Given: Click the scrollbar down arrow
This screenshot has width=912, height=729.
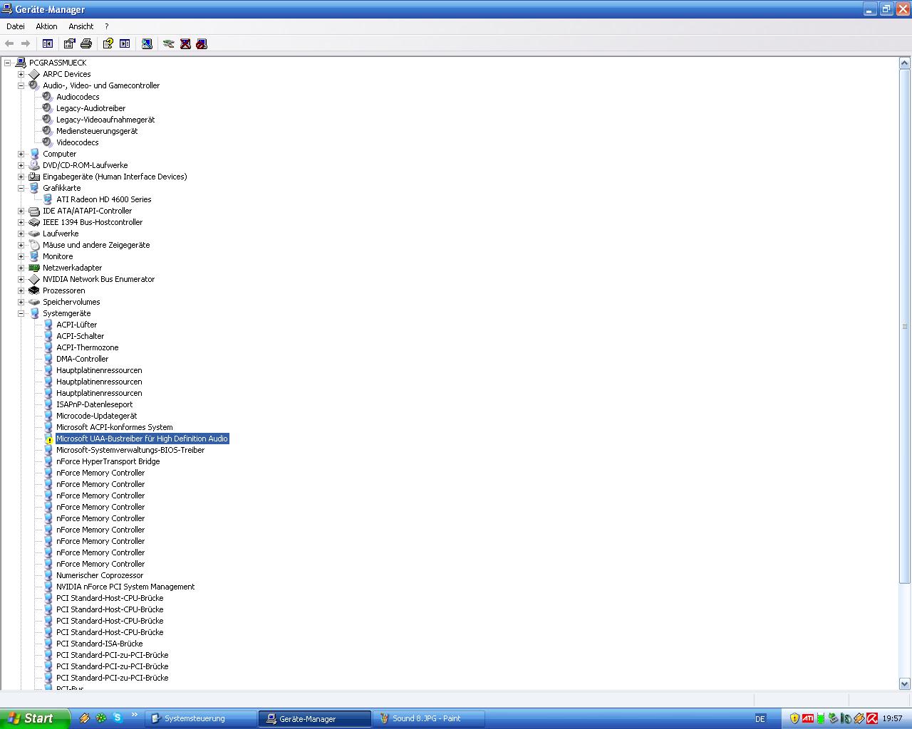Looking at the screenshot, I should tap(905, 683).
